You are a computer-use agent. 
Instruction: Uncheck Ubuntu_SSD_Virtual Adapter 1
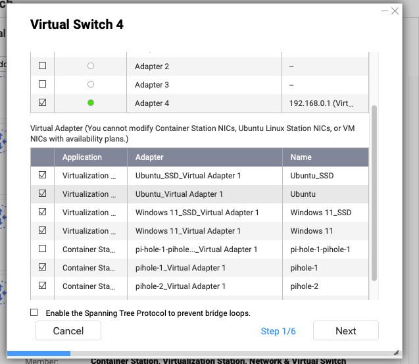(43, 176)
